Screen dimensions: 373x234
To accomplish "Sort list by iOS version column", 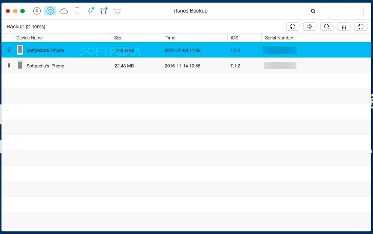I will tap(234, 38).
